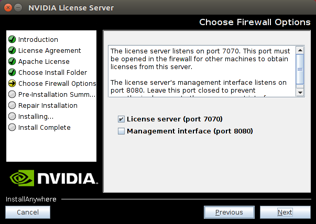Click the NVIDIA logo in the sidebar
The height and width of the screenshot is (224, 316).
pyautogui.click(x=51, y=178)
